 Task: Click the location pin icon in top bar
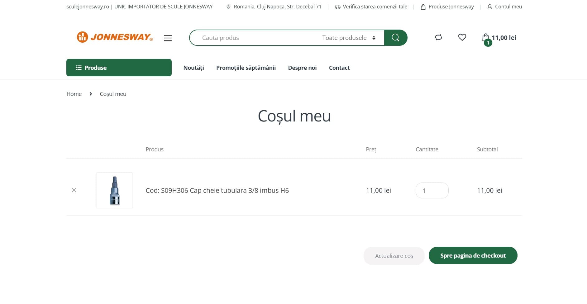(x=228, y=7)
